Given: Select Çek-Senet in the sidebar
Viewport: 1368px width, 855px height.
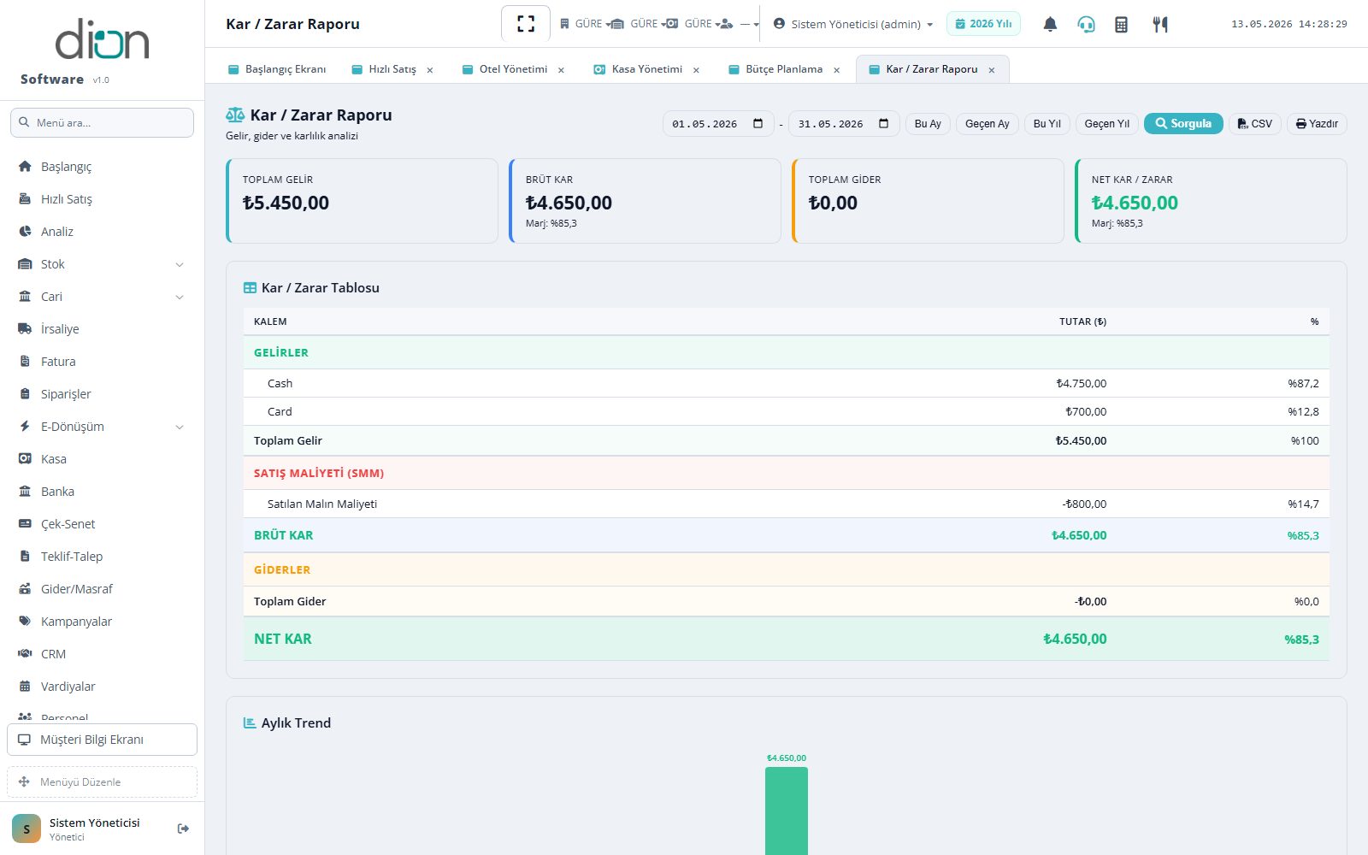Looking at the screenshot, I should pyautogui.click(x=103, y=524).
